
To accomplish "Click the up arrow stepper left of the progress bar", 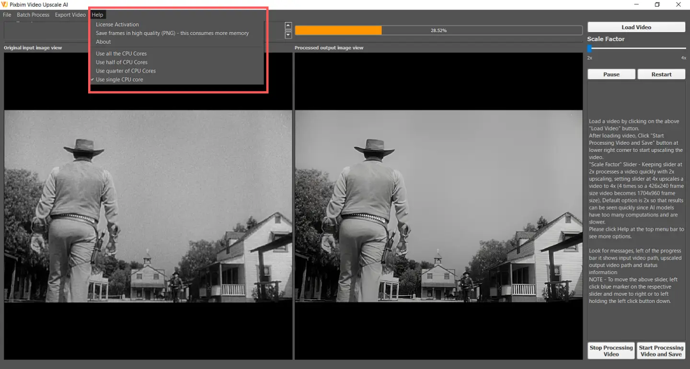I will coord(288,25).
